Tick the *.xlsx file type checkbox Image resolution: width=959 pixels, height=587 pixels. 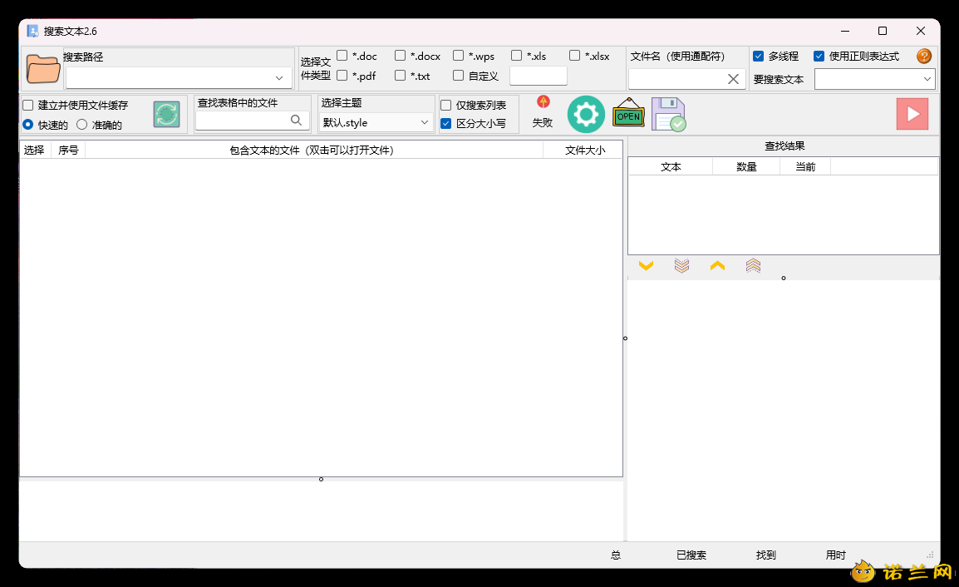(x=574, y=56)
